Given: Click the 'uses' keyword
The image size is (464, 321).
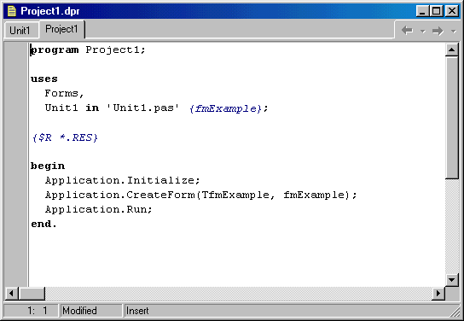Looking at the screenshot, I should 44,79.
